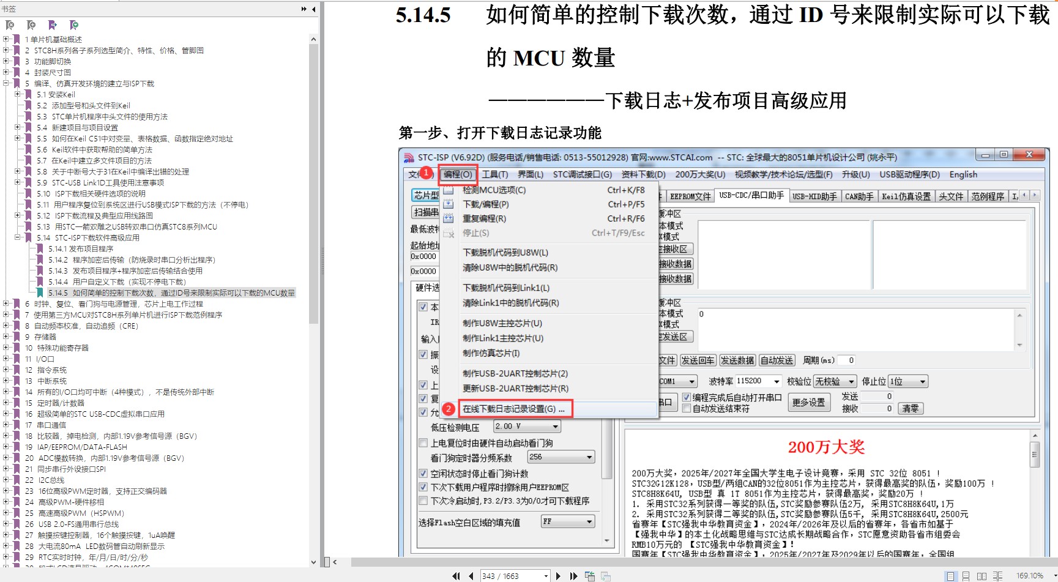Click the bookmark icon of 5.14.5 entry
This screenshot has width=1058, height=582.
(x=40, y=293)
